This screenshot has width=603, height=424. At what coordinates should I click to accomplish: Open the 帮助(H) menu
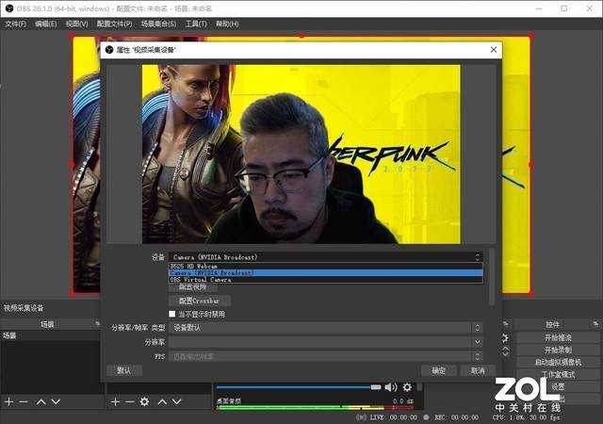click(227, 24)
